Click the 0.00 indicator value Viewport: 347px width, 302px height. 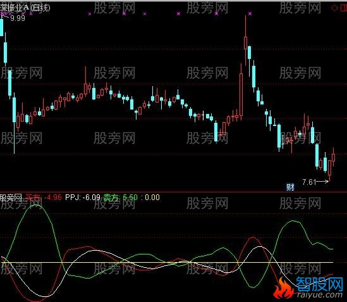[x=152, y=197]
